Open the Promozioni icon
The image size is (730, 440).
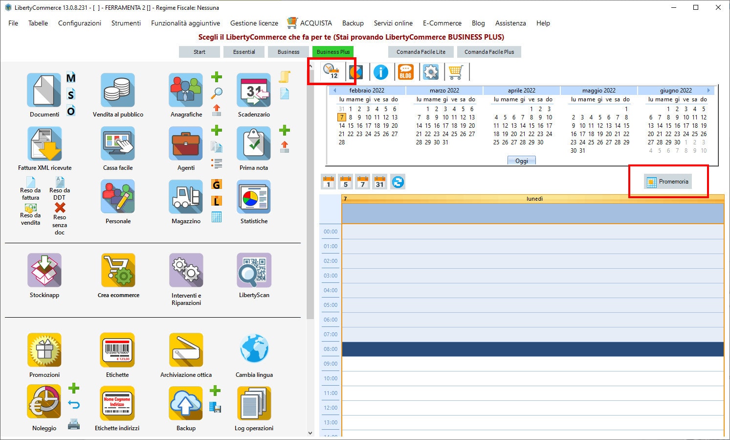pyautogui.click(x=44, y=350)
